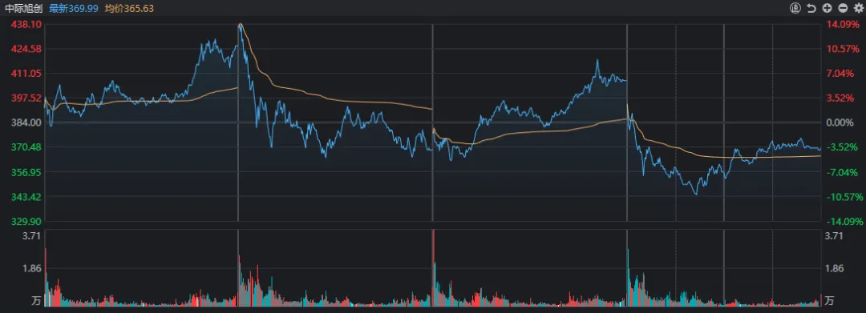Click the 最新369.99 latest price label
This screenshot has height=313, width=866.
point(74,8)
